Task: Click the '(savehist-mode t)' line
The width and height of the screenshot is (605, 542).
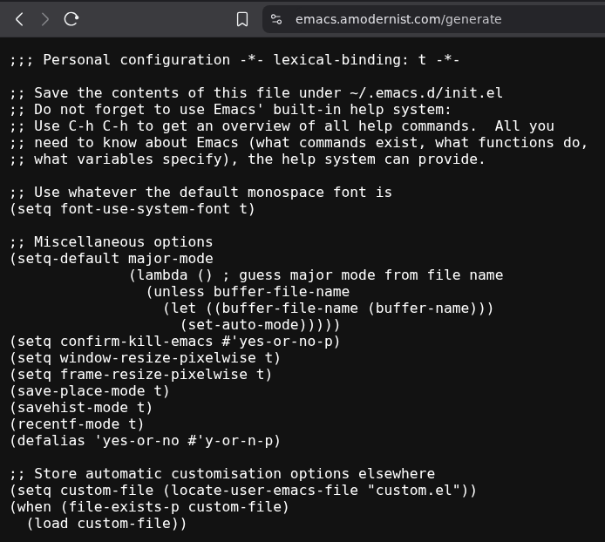Action: pyautogui.click(x=81, y=408)
